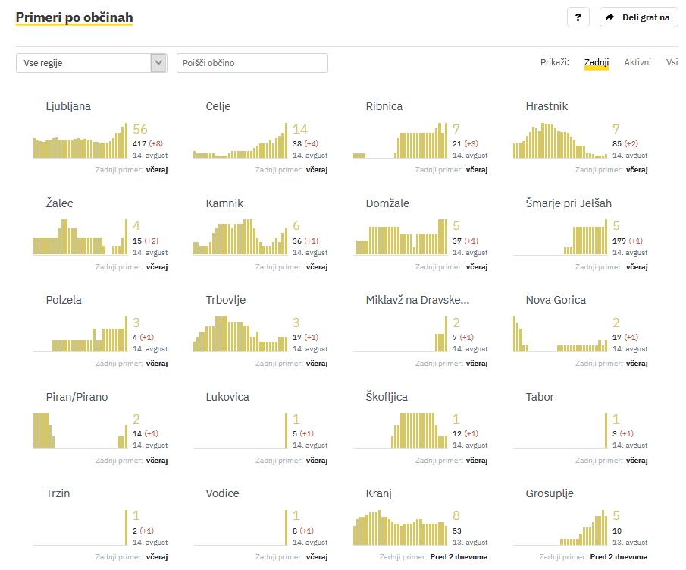The height and width of the screenshot is (570, 686).
Task: Switch to the Aktivni view
Action: tap(637, 62)
